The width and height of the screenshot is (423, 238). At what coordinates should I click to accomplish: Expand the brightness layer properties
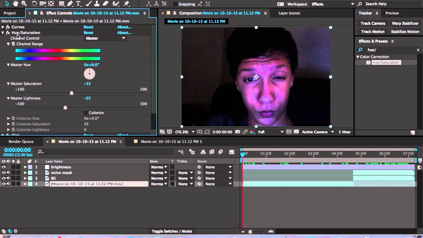pos(25,167)
